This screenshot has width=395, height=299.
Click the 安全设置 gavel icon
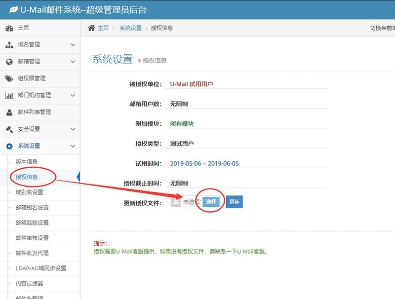click(9, 129)
